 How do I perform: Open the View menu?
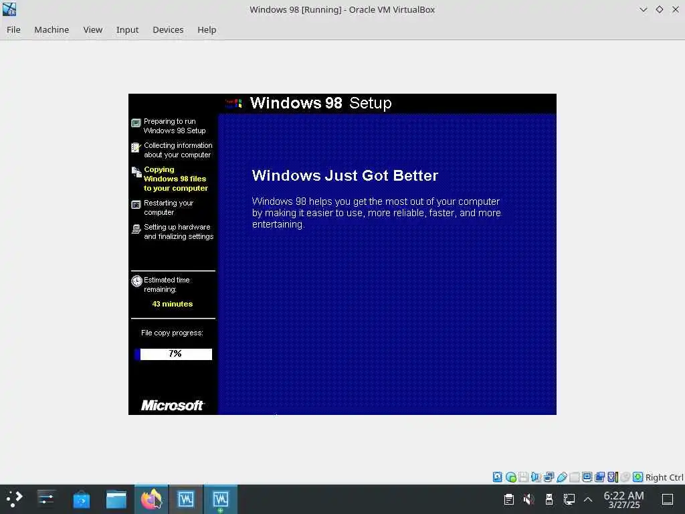tap(92, 29)
